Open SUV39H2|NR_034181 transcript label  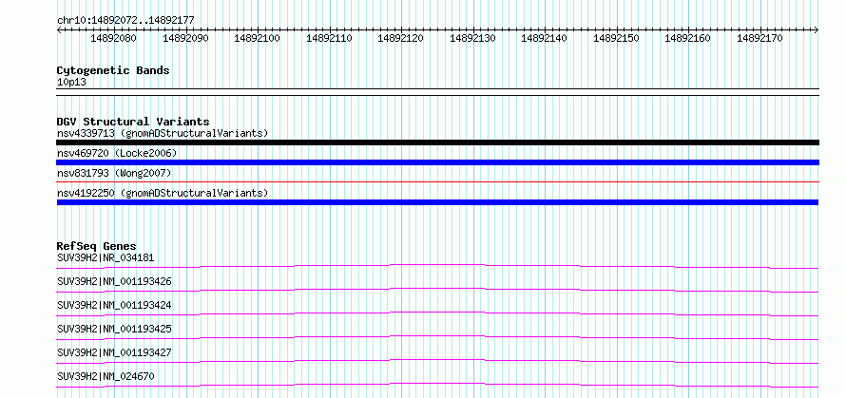106,257
